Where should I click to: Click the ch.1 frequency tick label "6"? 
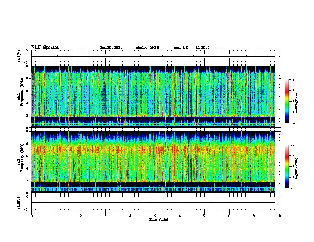pyautogui.click(x=28, y=91)
